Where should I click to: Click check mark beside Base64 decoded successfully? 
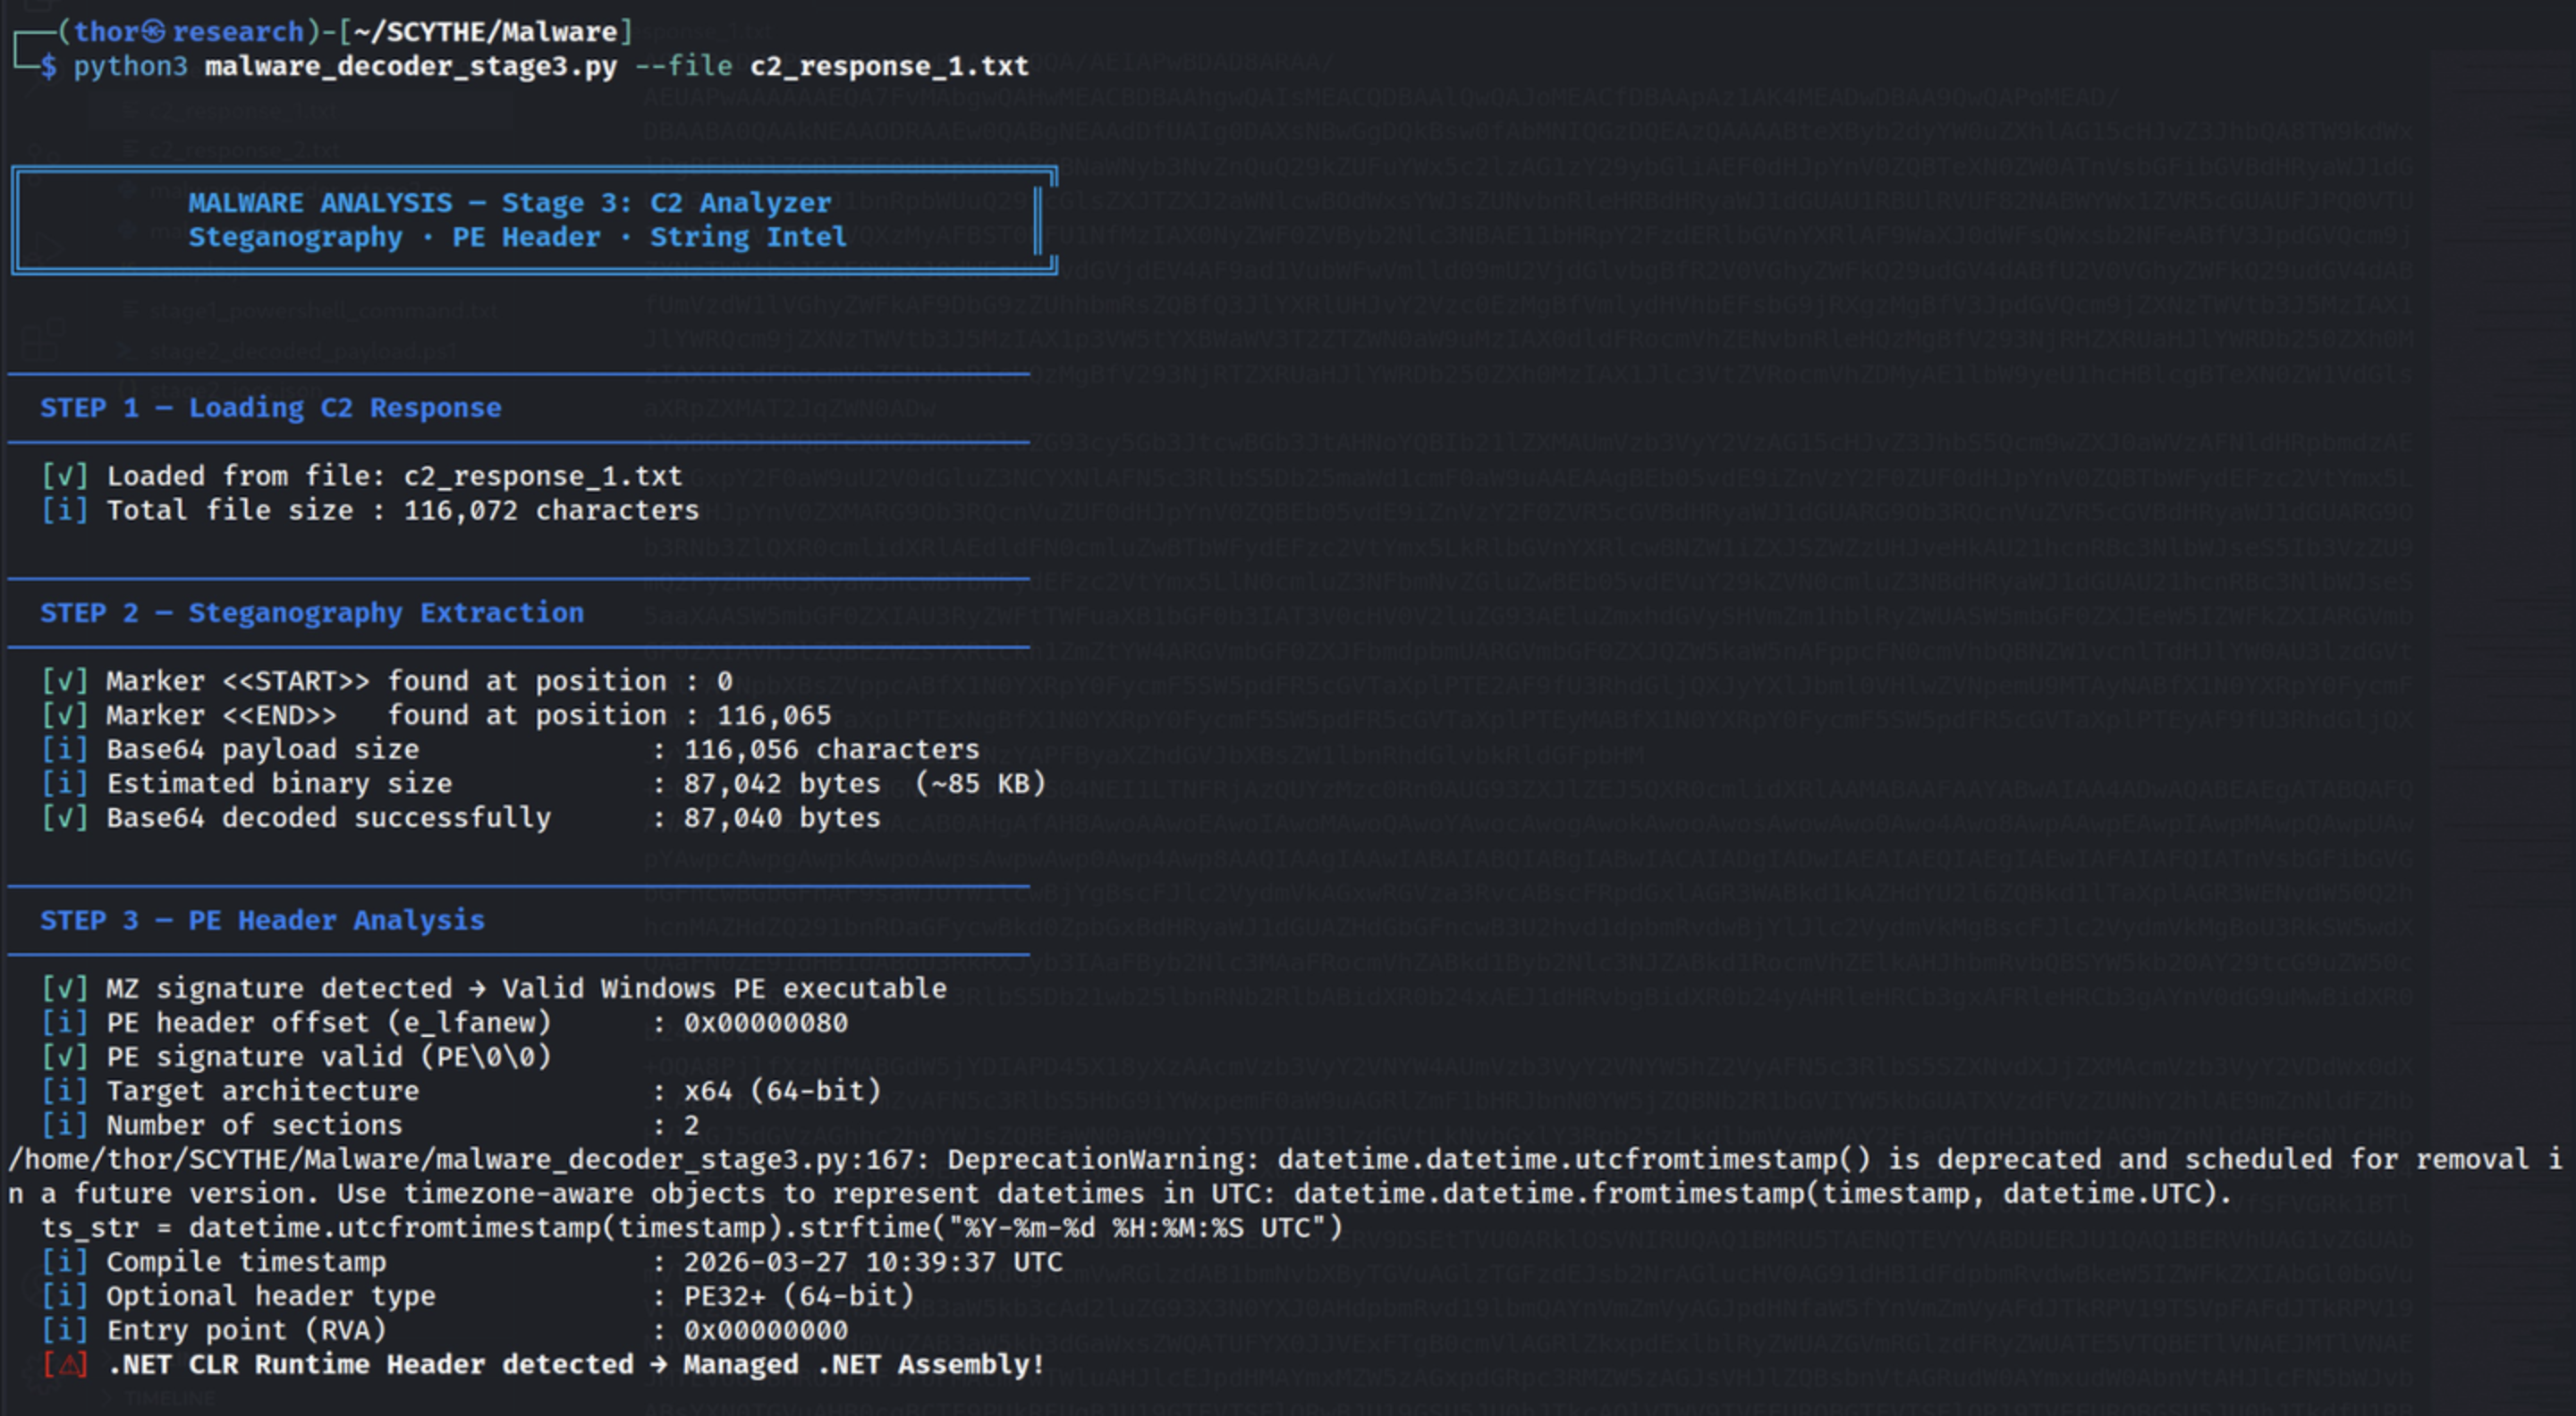[65, 819]
